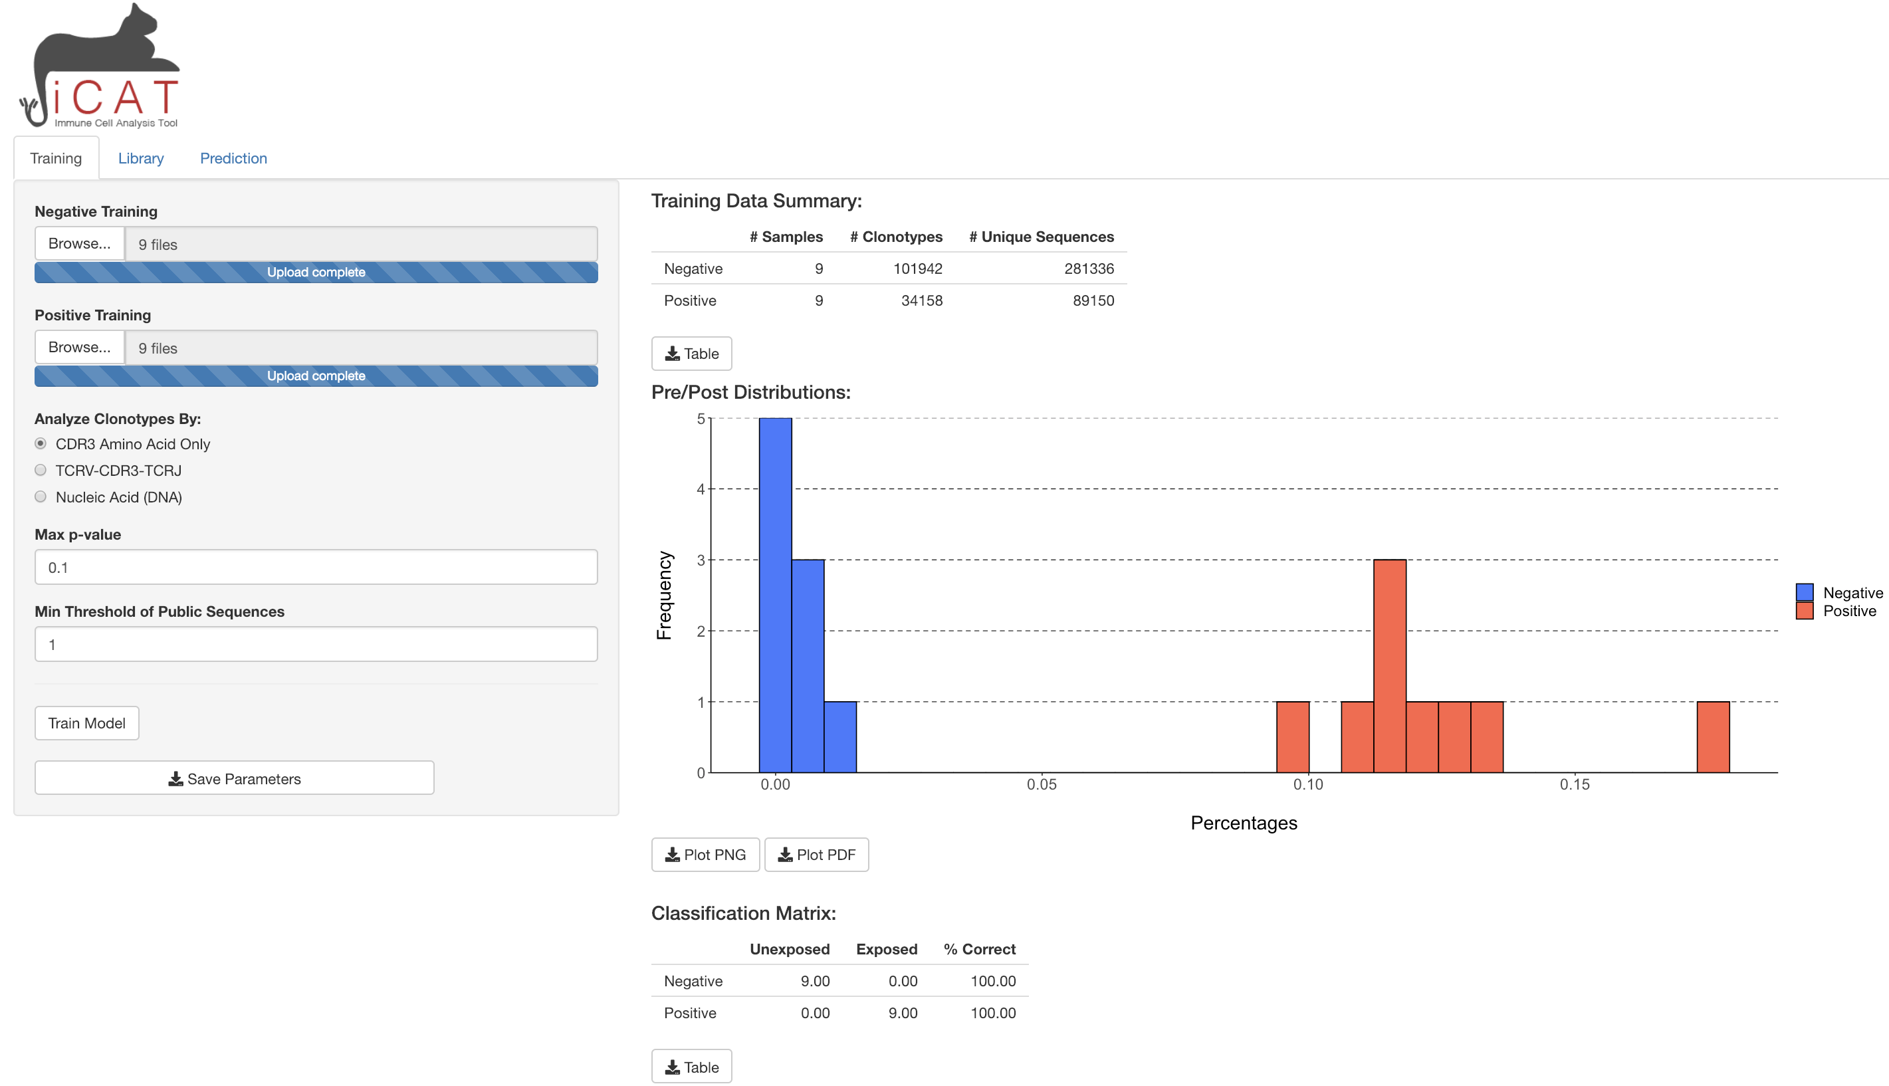This screenshot has width=1889, height=1086.
Task: Click Min Threshold of Public Sequences field
Action: point(316,644)
